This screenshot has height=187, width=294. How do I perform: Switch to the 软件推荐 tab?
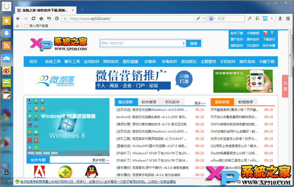click(149, 102)
